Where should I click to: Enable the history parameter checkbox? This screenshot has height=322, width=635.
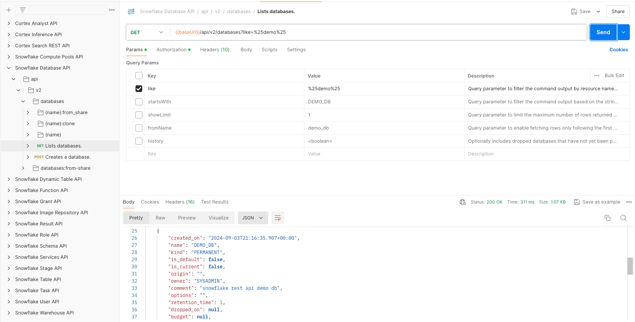(x=139, y=141)
